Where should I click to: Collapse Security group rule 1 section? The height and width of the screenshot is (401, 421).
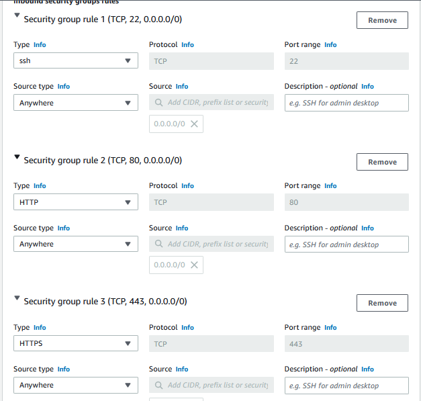tap(17, 15)
